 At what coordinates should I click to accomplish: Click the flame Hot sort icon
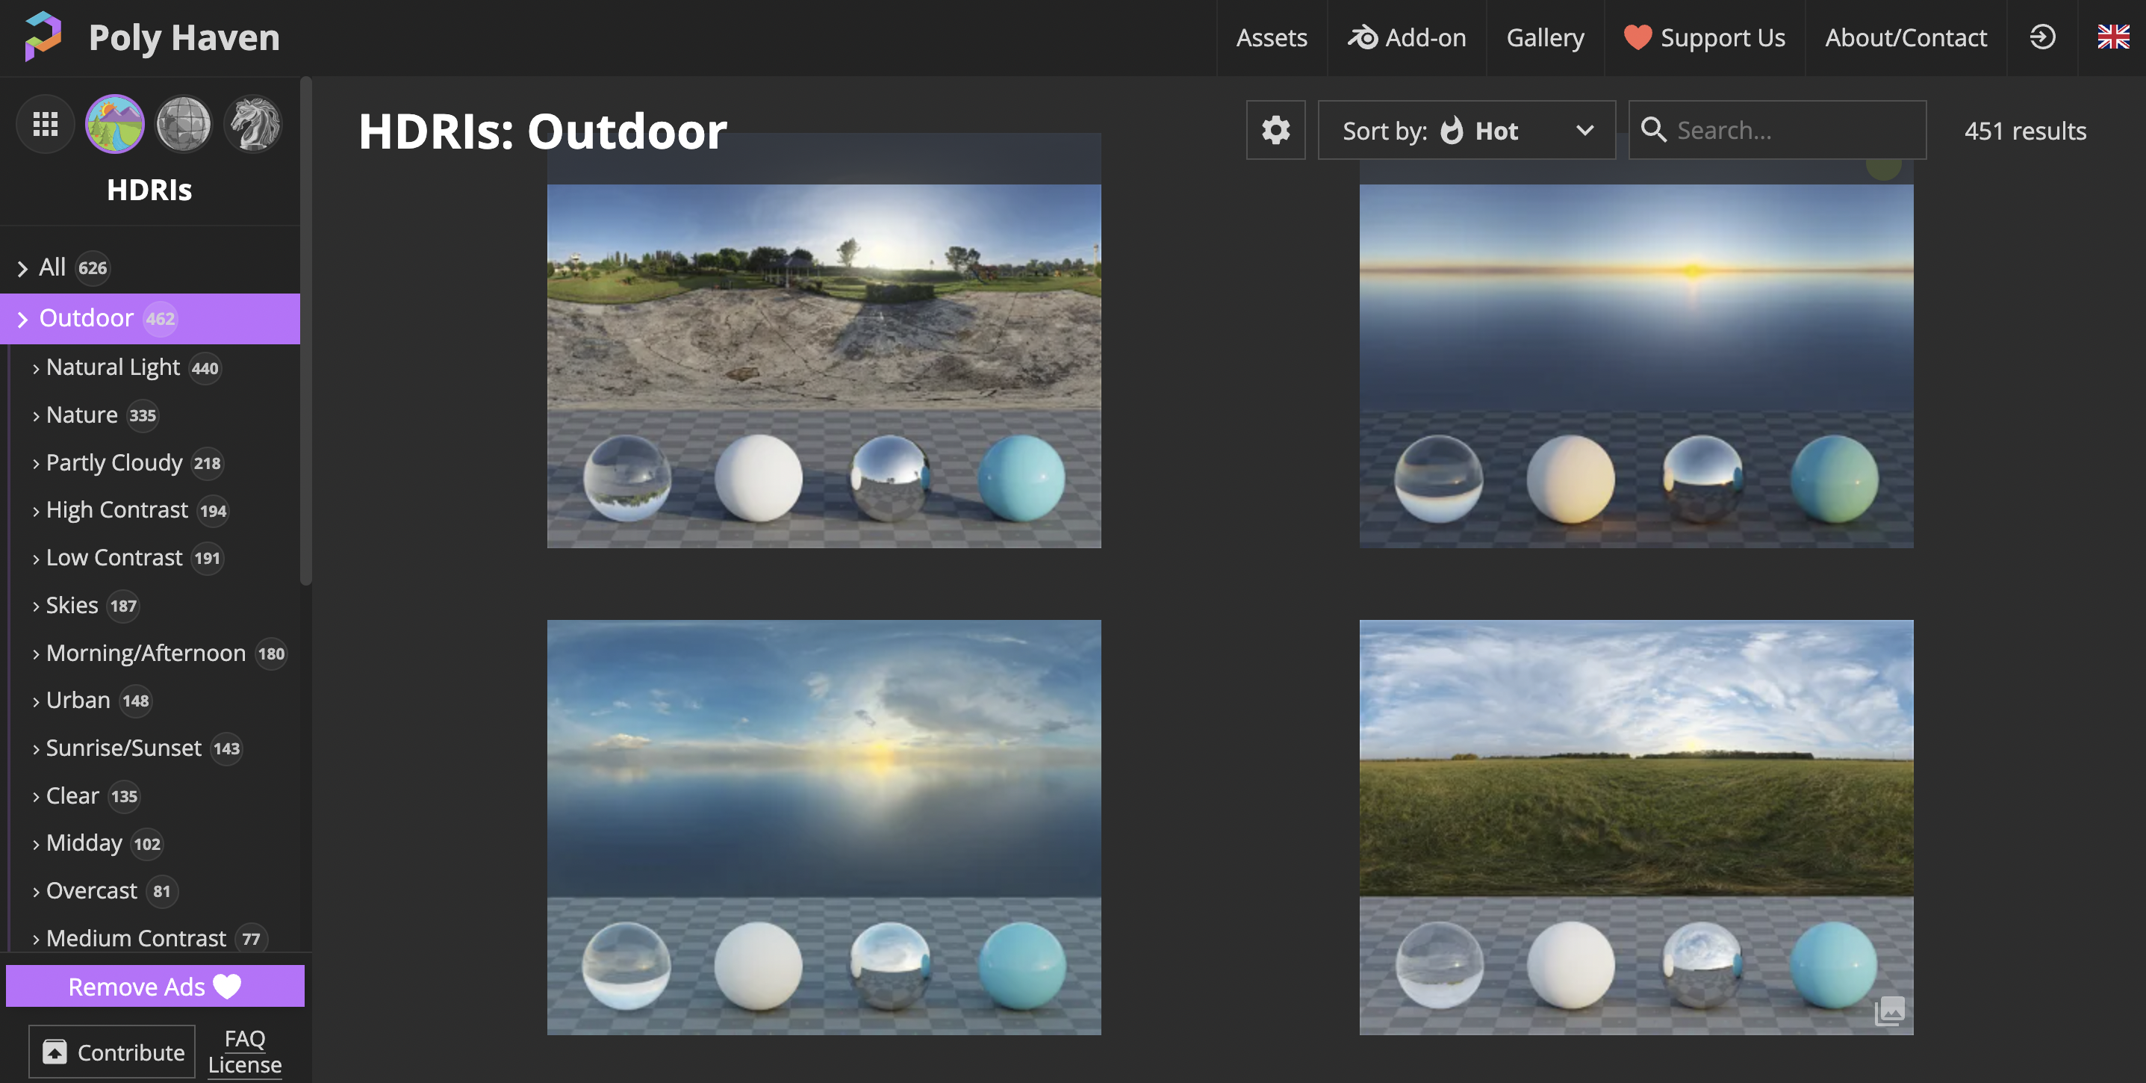pos(1452,130)
